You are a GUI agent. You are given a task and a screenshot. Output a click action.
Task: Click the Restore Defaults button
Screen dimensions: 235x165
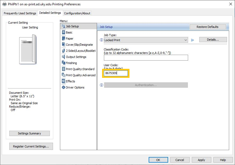(208, 27)
